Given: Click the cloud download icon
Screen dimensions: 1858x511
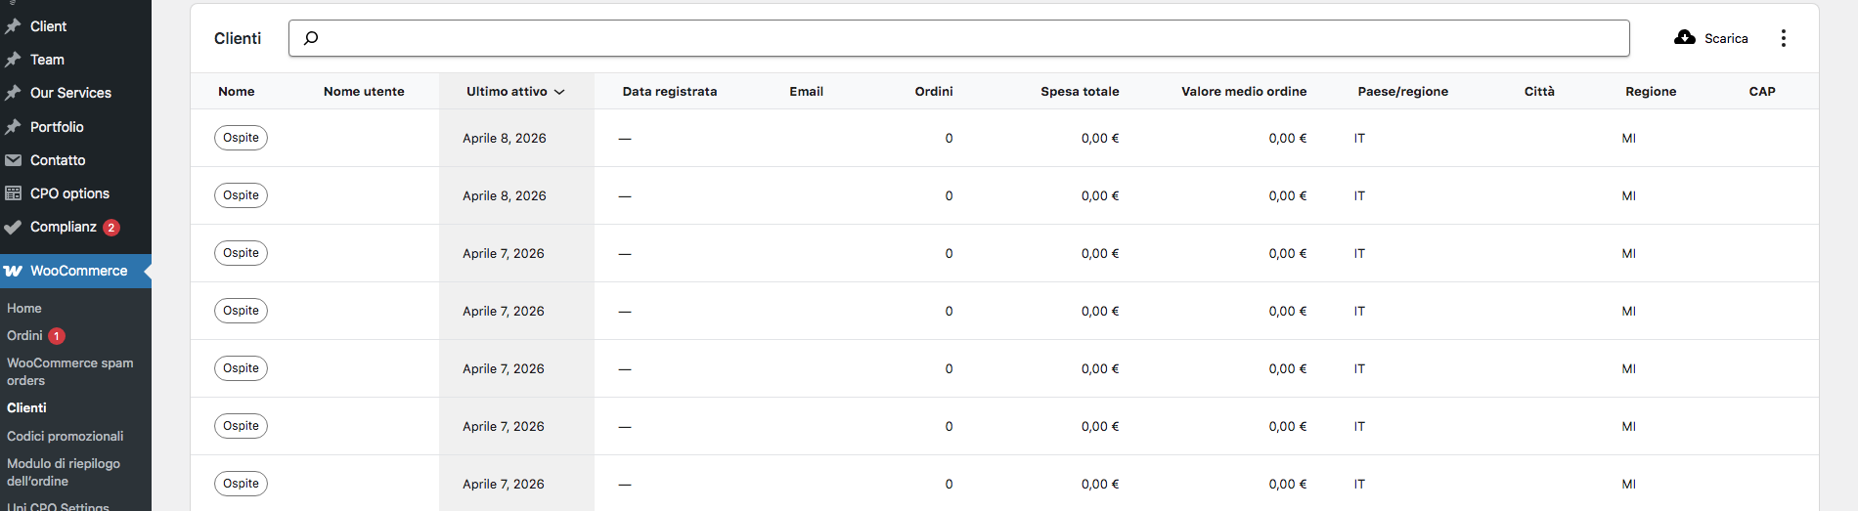Looking at the screenshot, I should click(x=1684, y=38).
